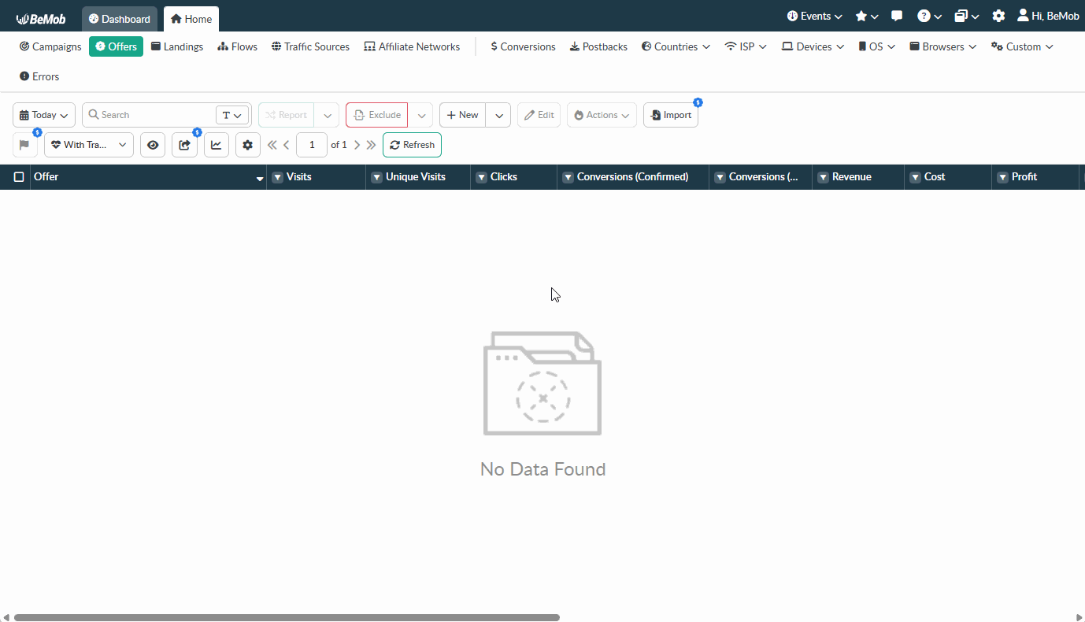Screen dimensions: 1085x622
Task: Click the Refresh button
Action: [x=412, y=145]
